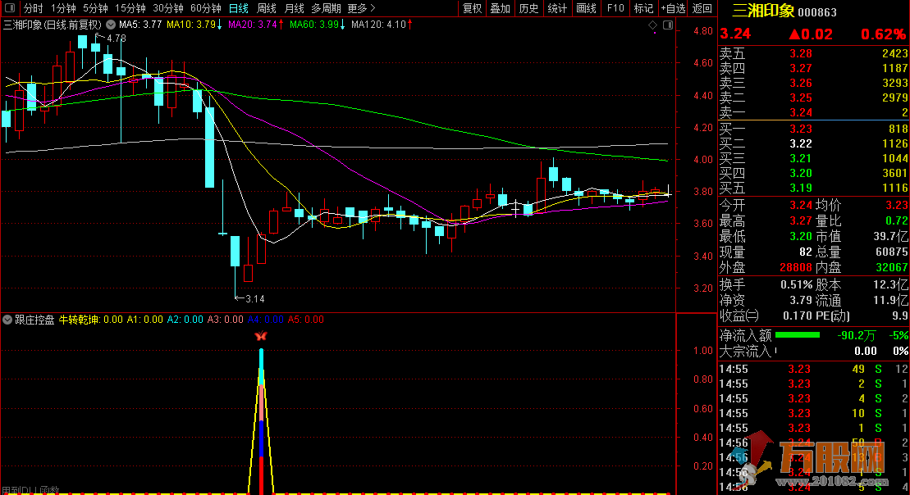
Task: Click the 卖五 ask row at 3.28
Action: (x=814, y=53)
